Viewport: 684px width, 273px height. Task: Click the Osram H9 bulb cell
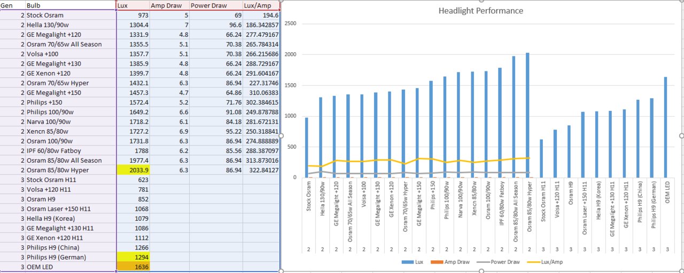tap(71, 199)
